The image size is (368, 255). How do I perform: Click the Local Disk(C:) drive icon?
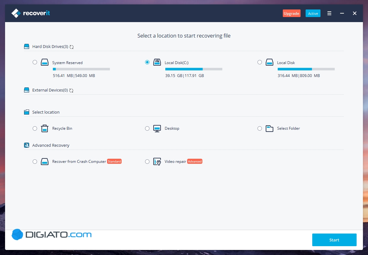click(157, 62)
